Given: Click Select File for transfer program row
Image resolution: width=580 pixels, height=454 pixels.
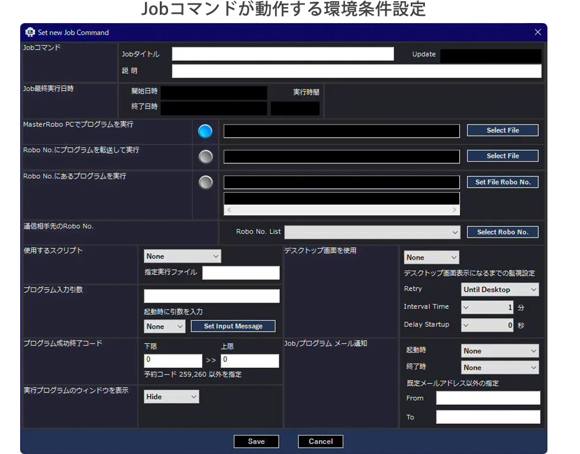Looking at the screenshot, I should pyautogui.click(x=502, y=156).
